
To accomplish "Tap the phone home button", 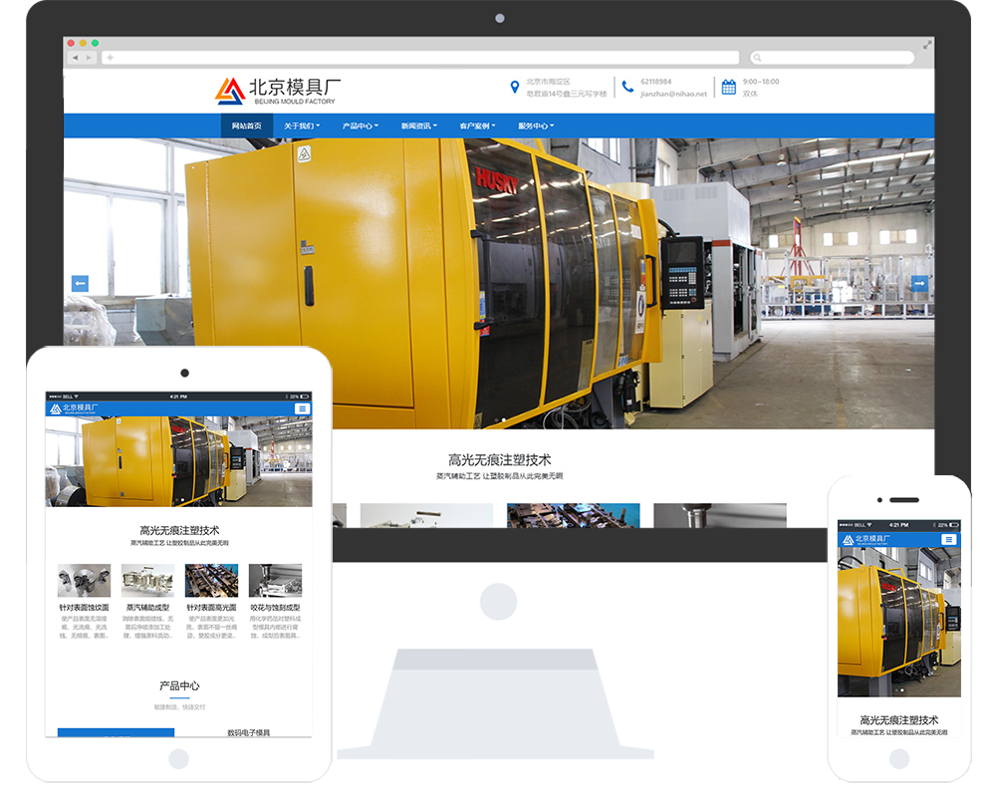I will tap(898, 758).
